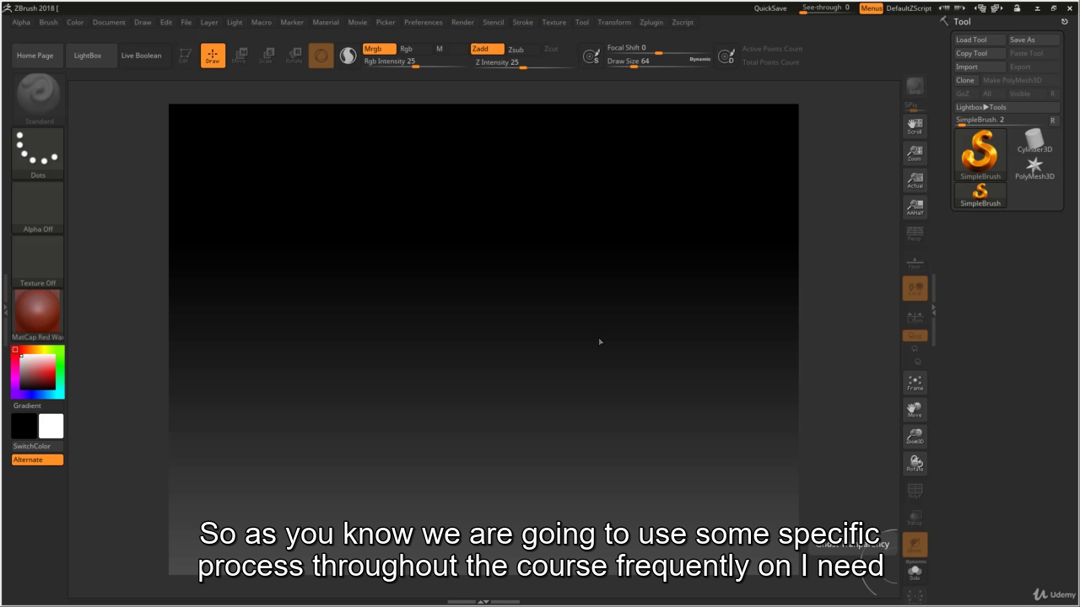Toggle the M material mode
Screen dimensions: 1080x607
coord(439,49)
